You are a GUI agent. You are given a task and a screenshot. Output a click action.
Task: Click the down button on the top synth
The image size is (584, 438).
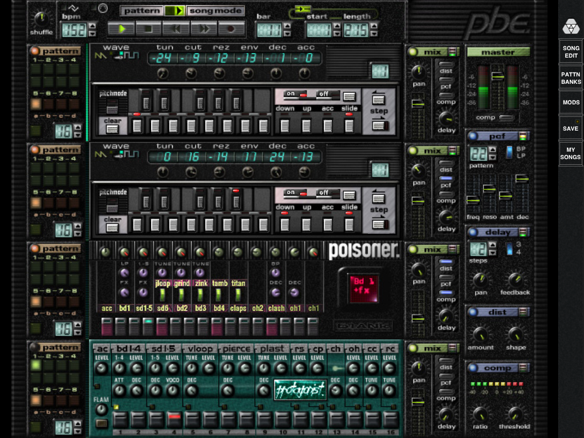point(285,125)
